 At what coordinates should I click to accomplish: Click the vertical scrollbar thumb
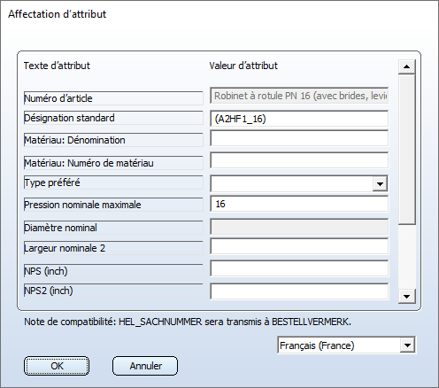pyautogui.click(x=407, y=150)
